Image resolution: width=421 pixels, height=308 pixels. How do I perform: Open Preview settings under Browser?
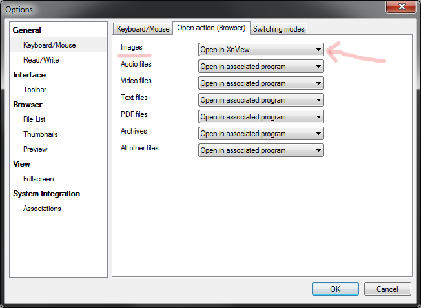point(36,149)
